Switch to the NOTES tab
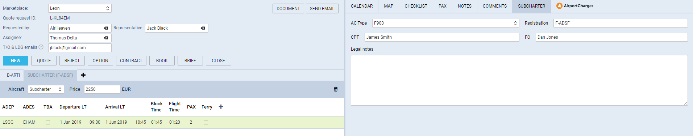This screenshot has height=136, width=693. point(465,6)
